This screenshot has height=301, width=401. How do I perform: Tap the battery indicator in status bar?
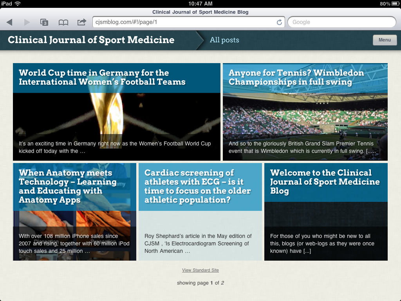(394, 4)
